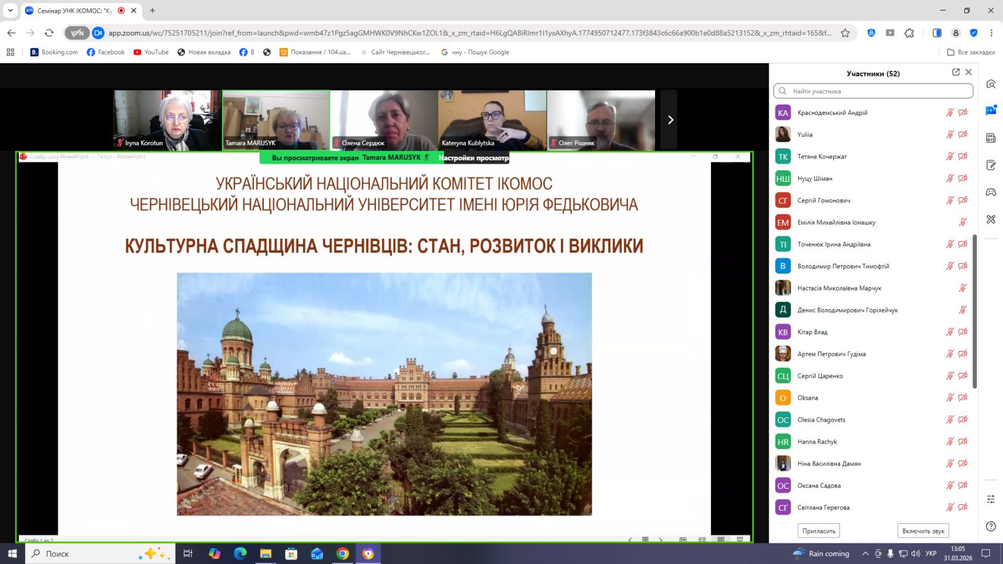Screen dimensions: 1003x564
Task: Open the sliders settings icon in sidebar
Action: click(x=991, y=499)
